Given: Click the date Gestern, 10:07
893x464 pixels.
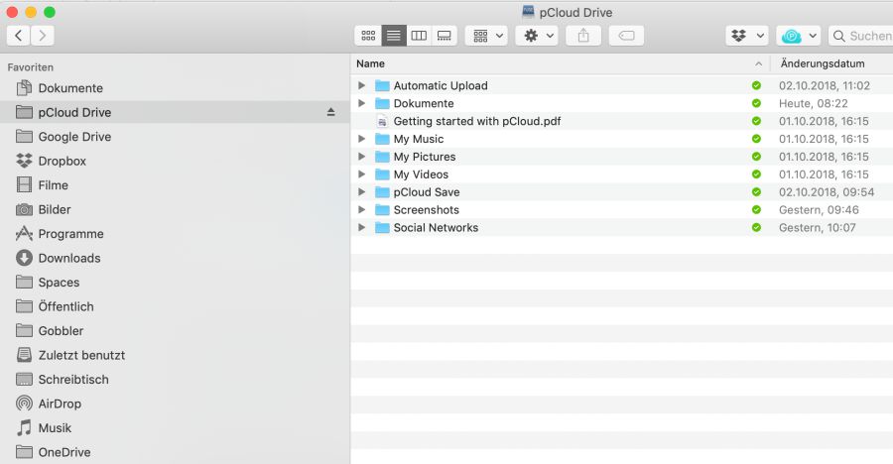Looking at the screenshot, I should pos(818,227).
